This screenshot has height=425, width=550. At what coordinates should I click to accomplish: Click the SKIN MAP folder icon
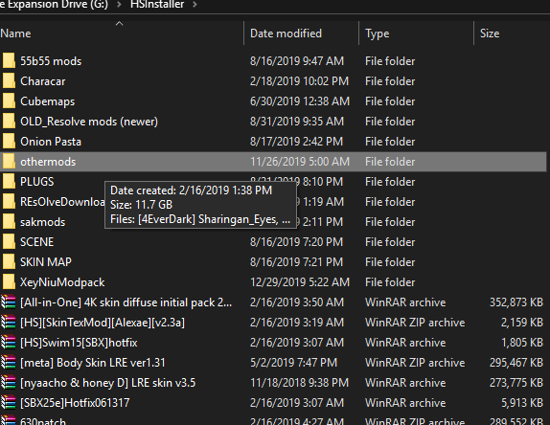pos(9,261)
